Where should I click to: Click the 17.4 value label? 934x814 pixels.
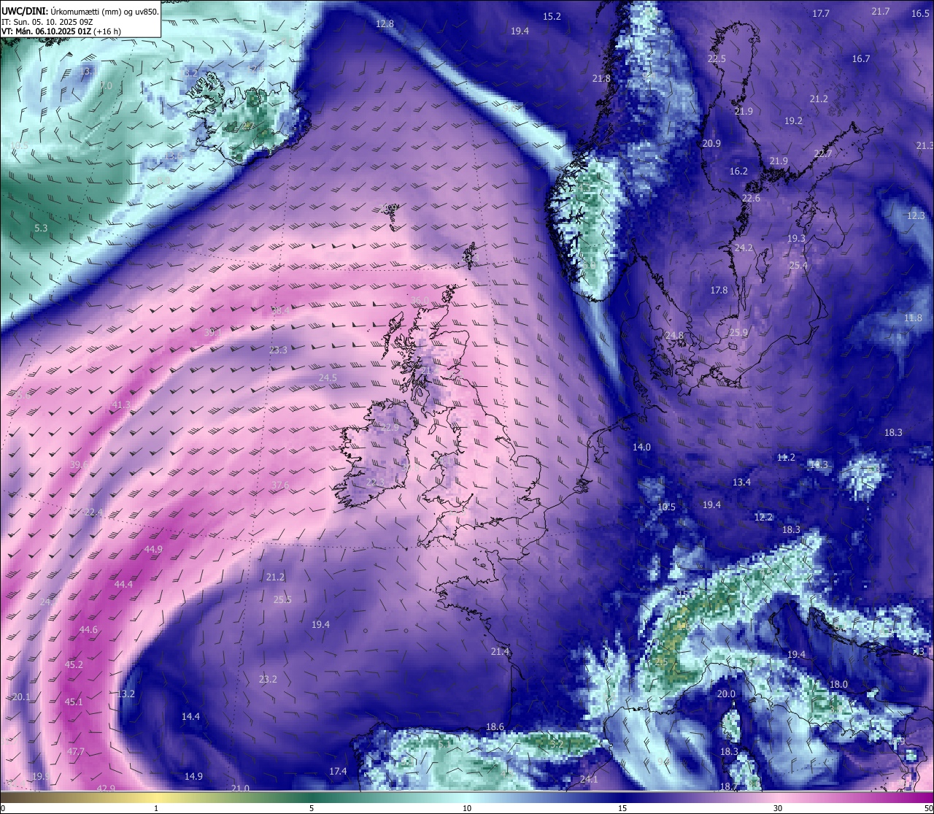[x=338, y=771]
